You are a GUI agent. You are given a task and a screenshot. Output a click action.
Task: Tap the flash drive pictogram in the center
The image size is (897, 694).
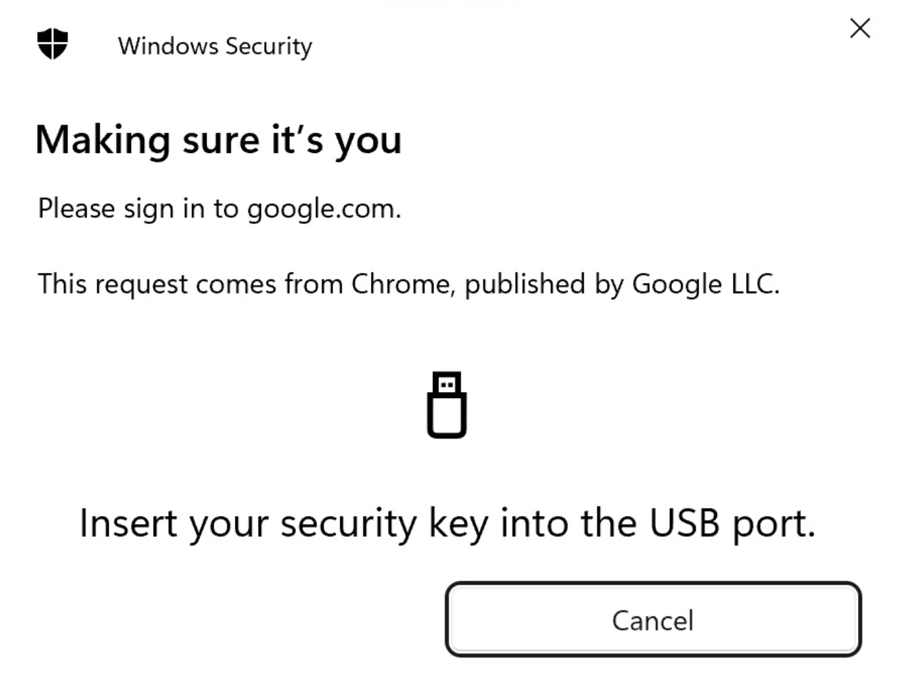pyautogui.click(x=447, y=405)
